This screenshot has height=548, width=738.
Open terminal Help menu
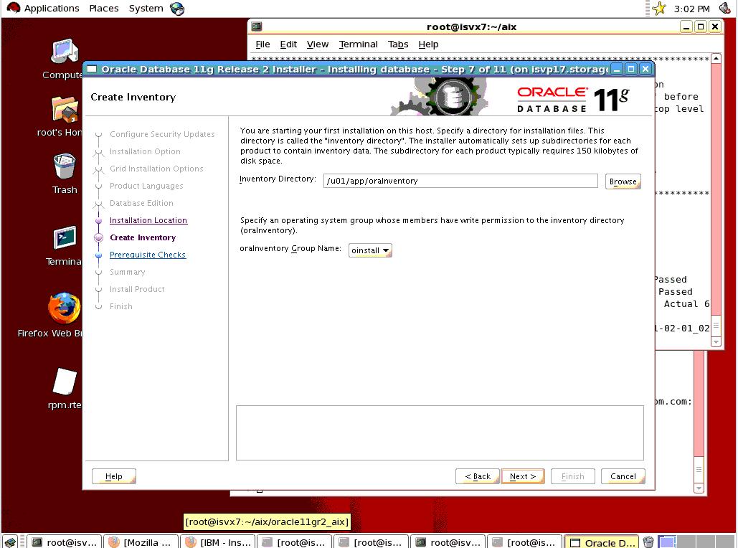coord(428,44)
